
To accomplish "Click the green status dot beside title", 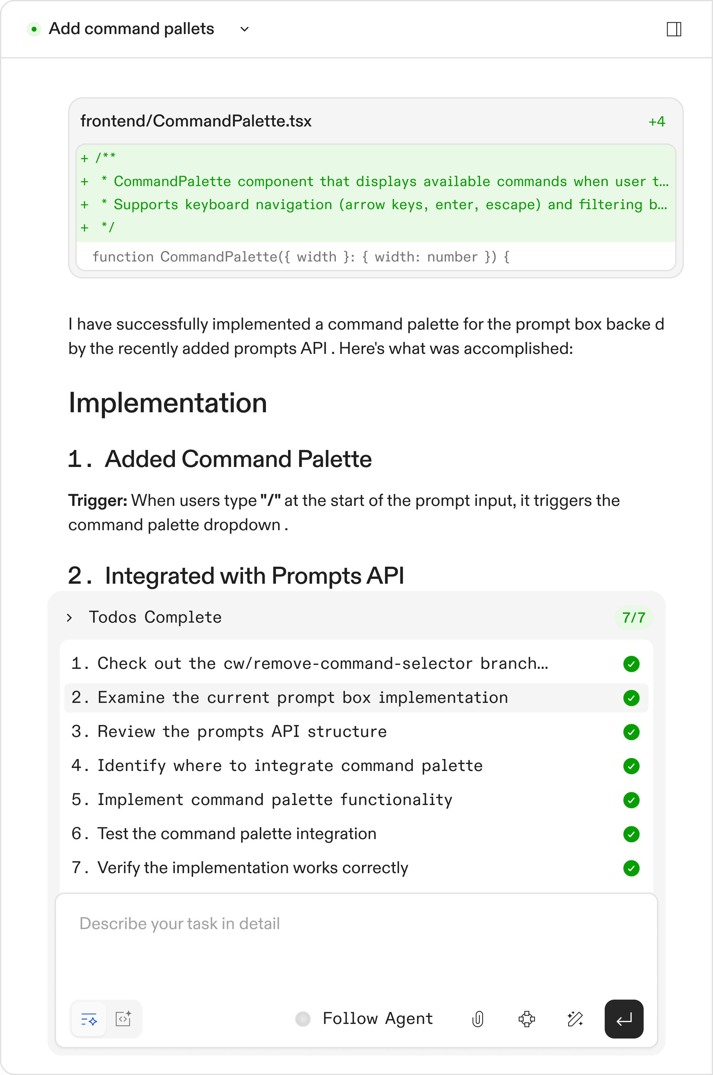I will [34, 29].
